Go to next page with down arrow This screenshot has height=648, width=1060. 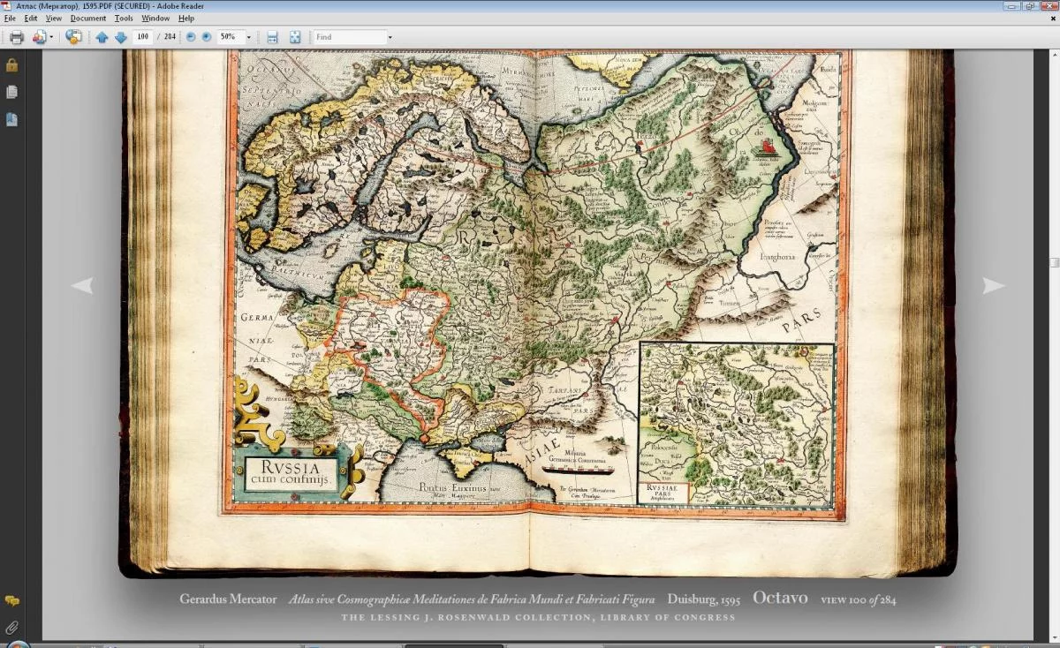click(x=120, y=37)
